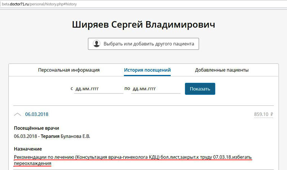The width and height of the screenshot is (287, 170).
Task: Click the patient name heading
Action: point(143,25)
